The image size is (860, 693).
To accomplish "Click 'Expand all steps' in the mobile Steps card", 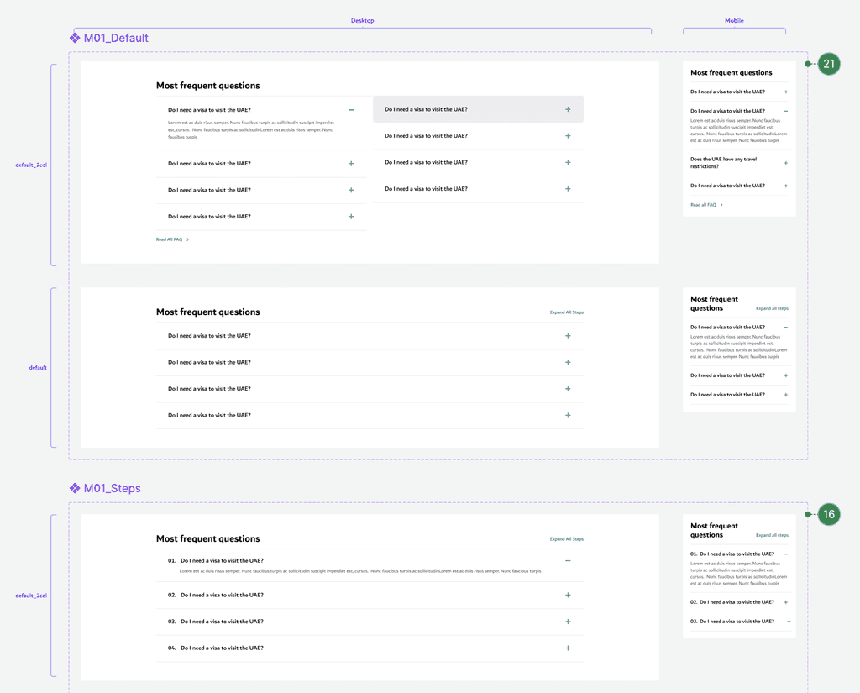I will (x=772, y=535).
